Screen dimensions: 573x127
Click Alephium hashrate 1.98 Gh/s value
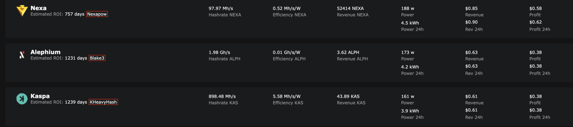tap(219, 52)
